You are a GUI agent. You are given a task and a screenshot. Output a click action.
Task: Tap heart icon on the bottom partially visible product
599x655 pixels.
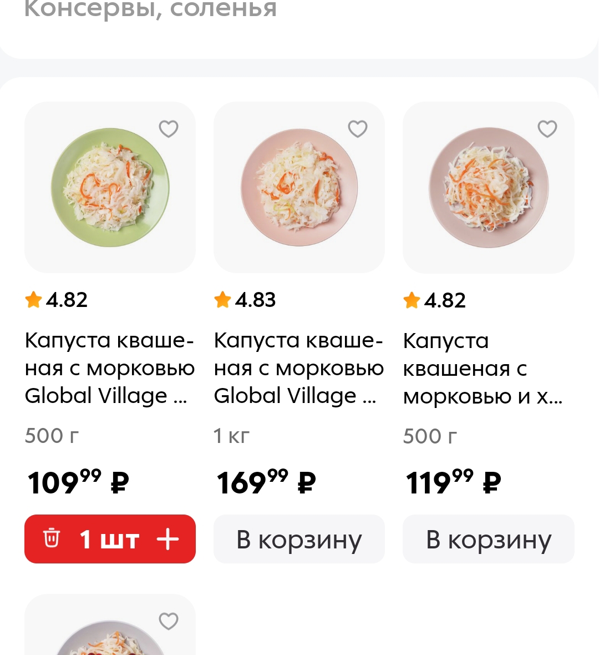tap(169, 621)
